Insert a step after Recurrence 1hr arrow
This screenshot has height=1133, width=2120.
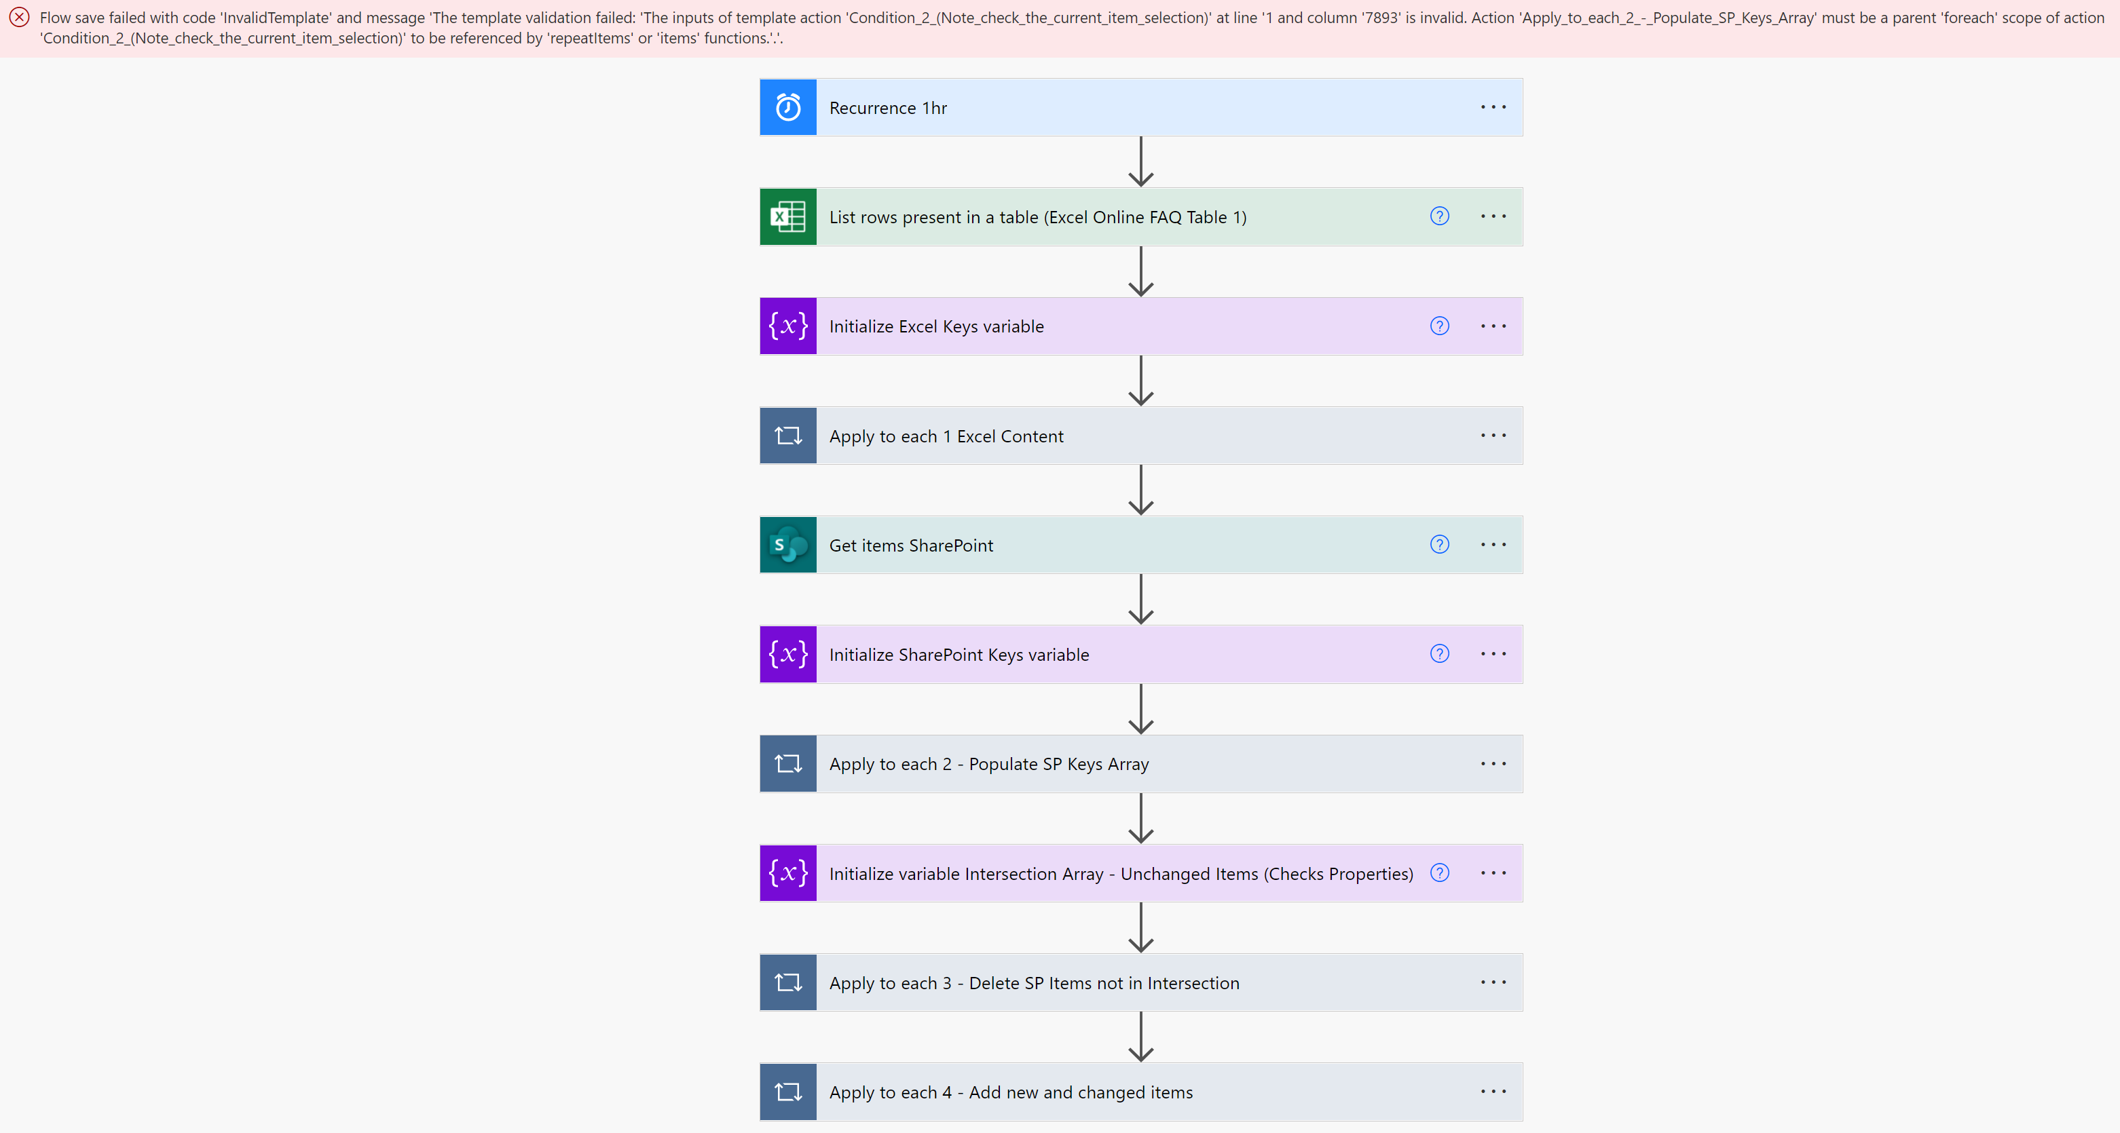pos(1140,162)
